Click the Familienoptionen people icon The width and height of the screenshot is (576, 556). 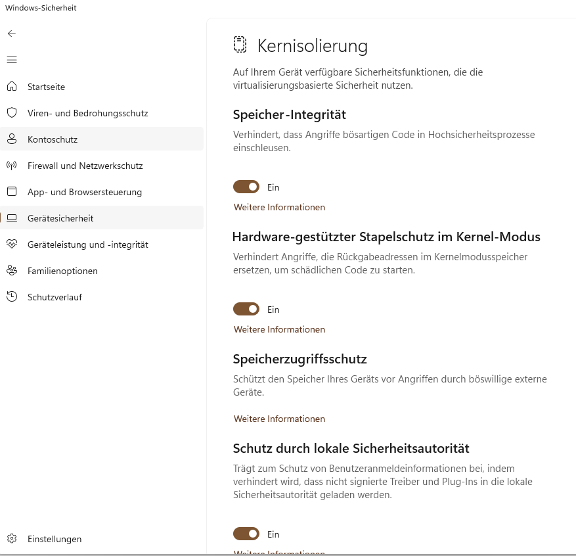coord(11,271)
